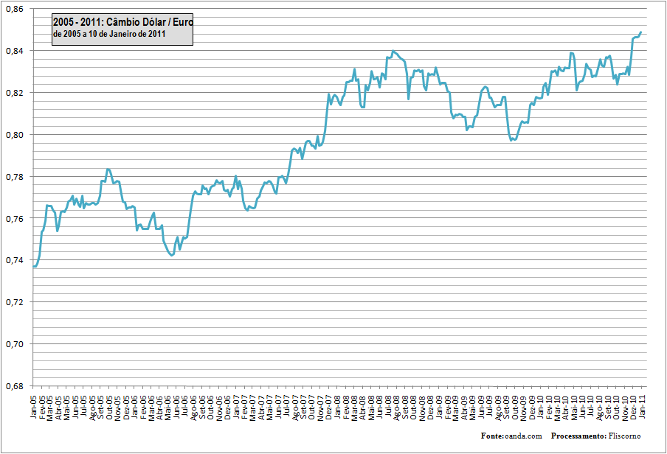Click the x-axis label Jan-11
Screen dimensions: 667x454
[641, 407]
